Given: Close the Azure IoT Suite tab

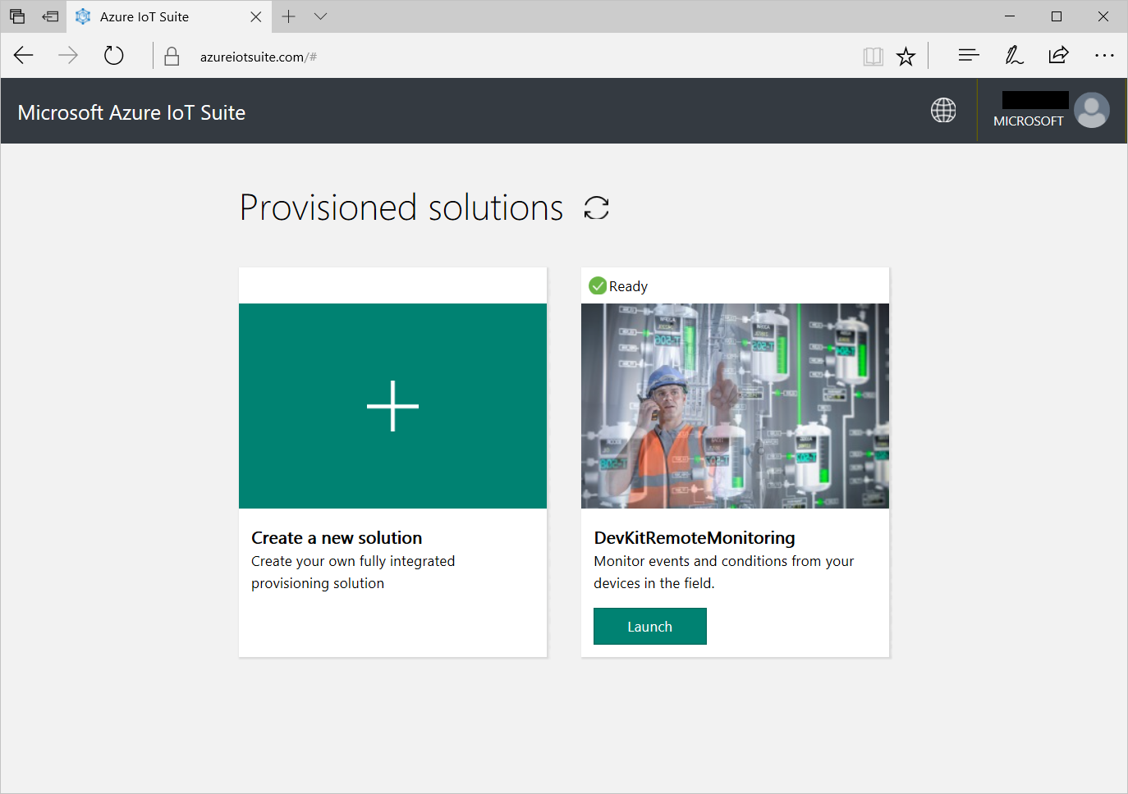Looking at the screenshot, I should (256, 16).
